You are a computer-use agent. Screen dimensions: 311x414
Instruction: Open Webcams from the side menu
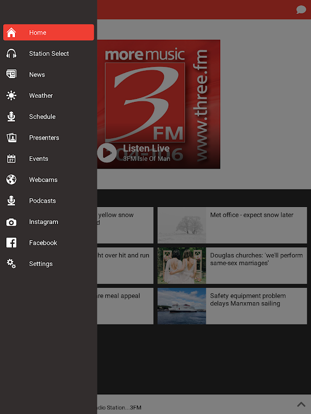pos(48,180)
